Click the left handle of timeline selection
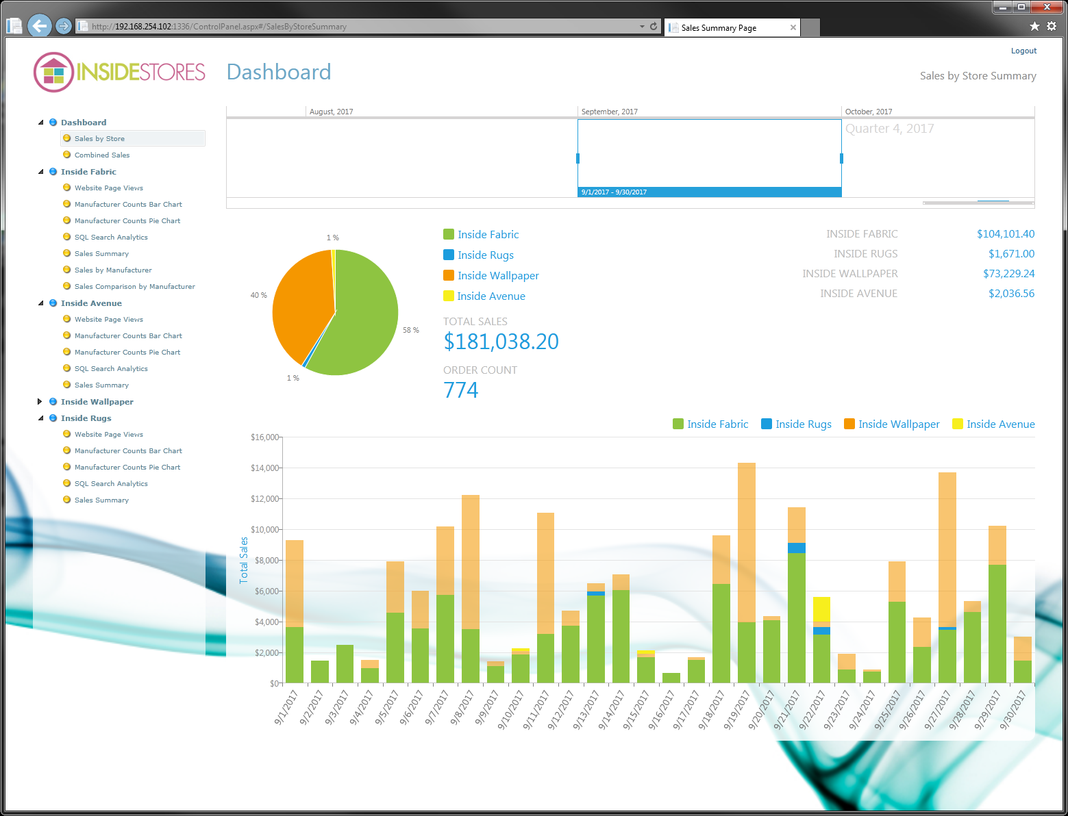The height and width of the screenshot is (816, 1068). pyautogui.click(x=578, y=158)
